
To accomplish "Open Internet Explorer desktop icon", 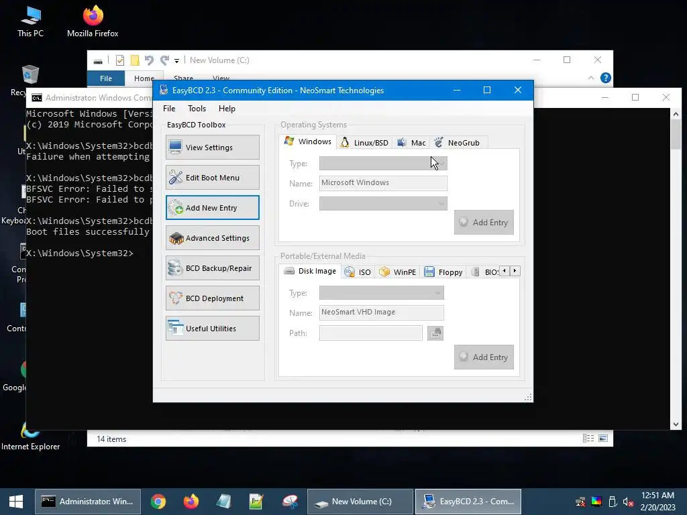I will click(30, 436).
